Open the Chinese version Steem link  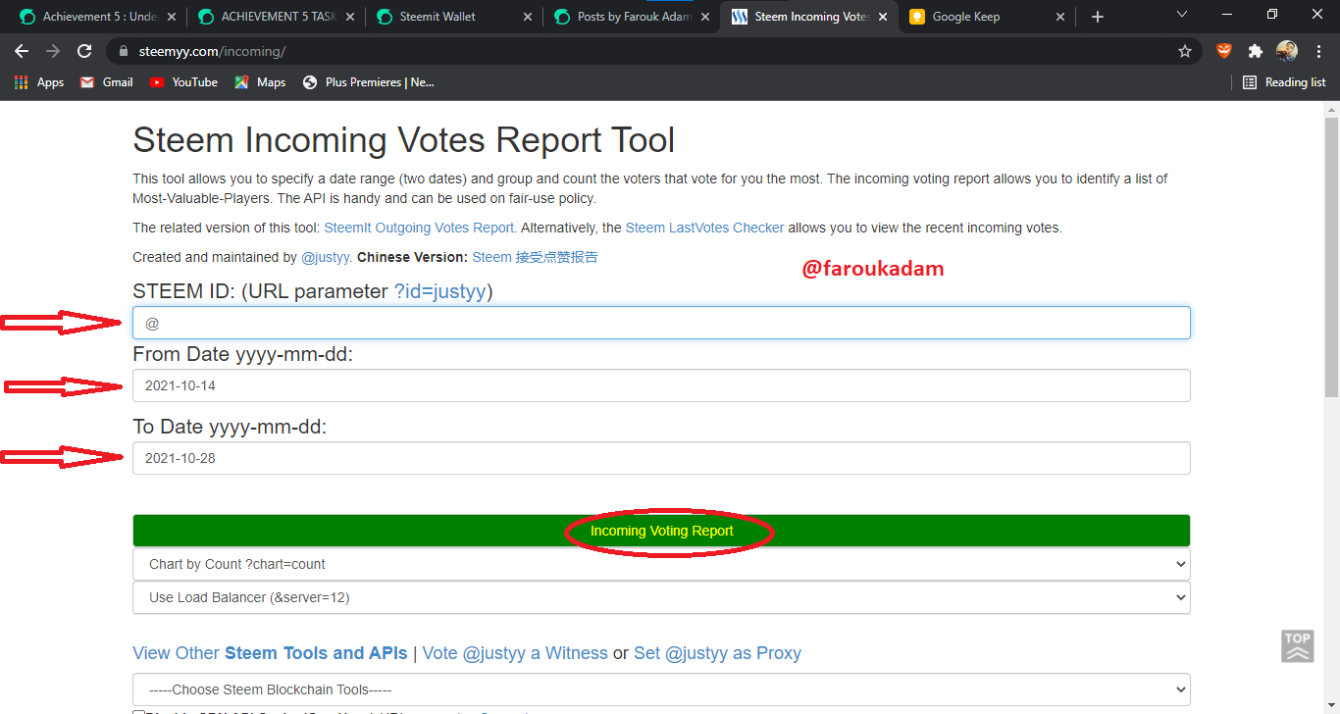535,257
